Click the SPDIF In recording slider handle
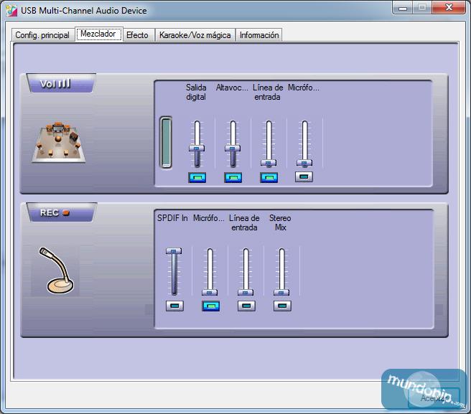This screenshot has width=471, height=414. coord(174,251)
